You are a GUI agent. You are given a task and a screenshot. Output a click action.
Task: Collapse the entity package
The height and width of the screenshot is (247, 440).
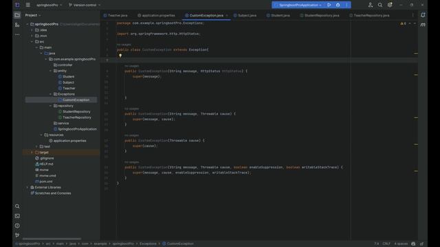(50, 71)
